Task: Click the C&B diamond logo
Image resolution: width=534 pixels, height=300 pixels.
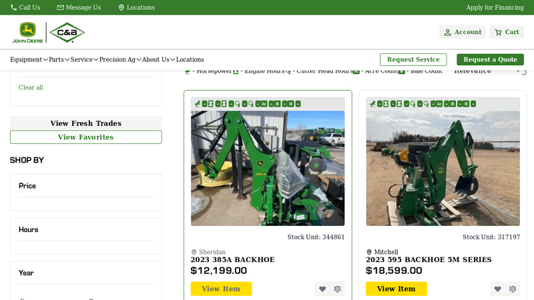Action: 67,33
